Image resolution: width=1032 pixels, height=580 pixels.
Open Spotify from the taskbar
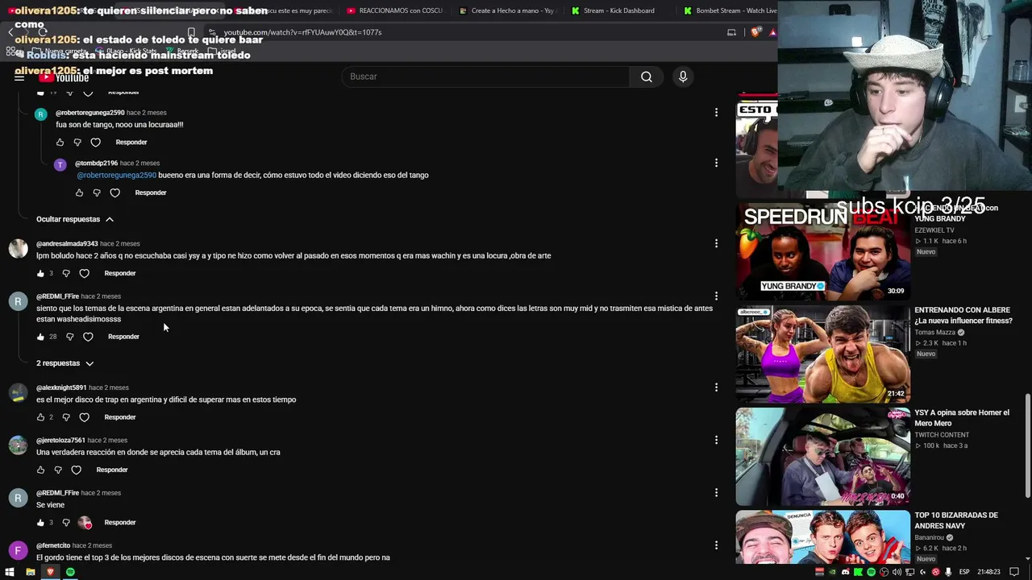(70, 572)
